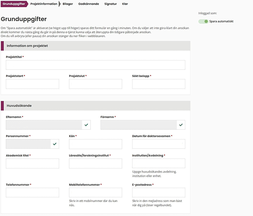Focus the Projektstart field

tap(32, 84)
